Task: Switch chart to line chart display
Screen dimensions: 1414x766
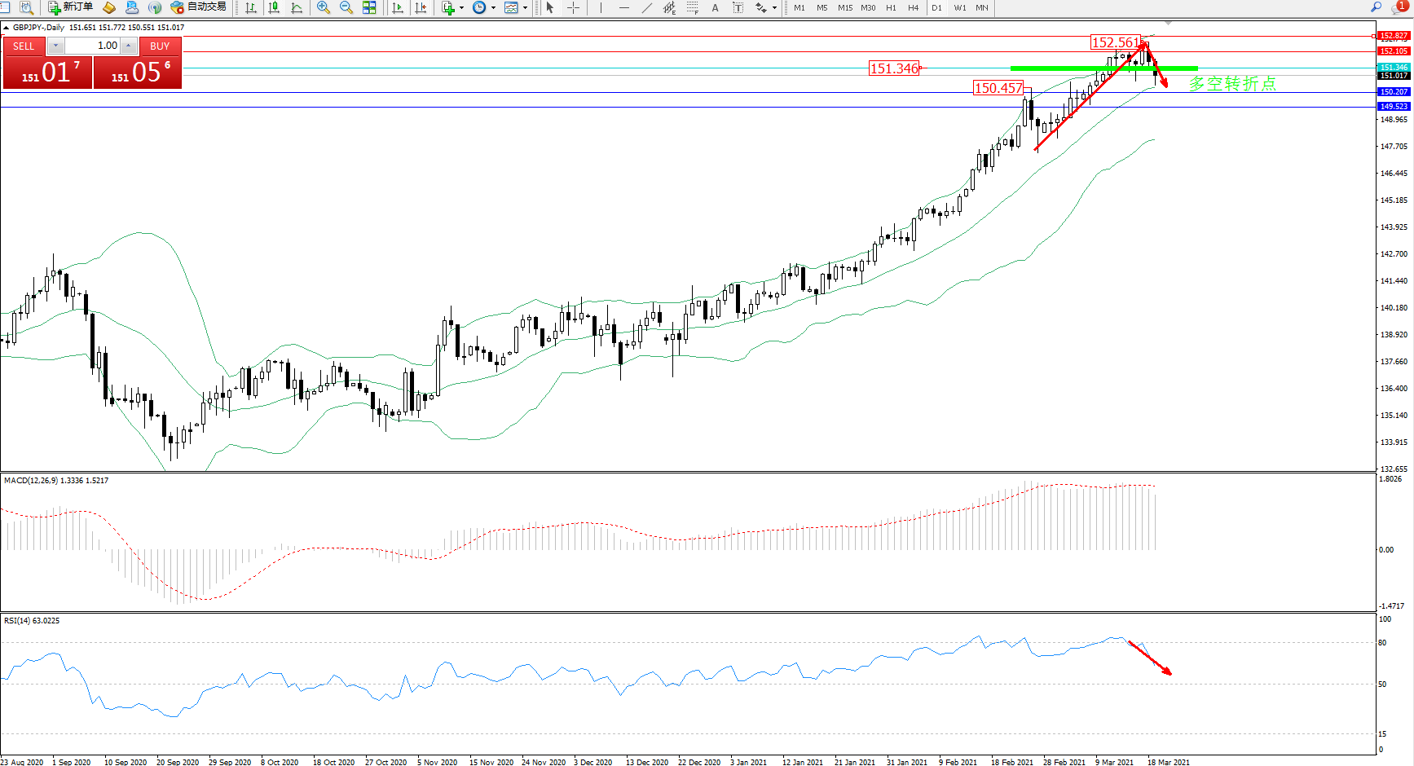Action: pos(297,7)
